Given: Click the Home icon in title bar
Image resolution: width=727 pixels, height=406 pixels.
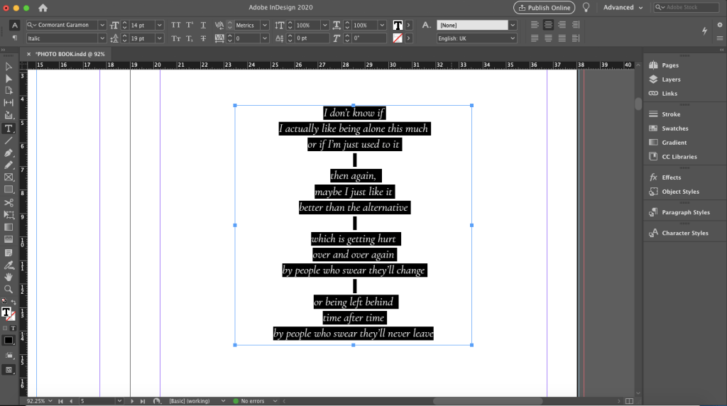Looking at the screenshot, I should pyautogui.click(x=43, y=8).
